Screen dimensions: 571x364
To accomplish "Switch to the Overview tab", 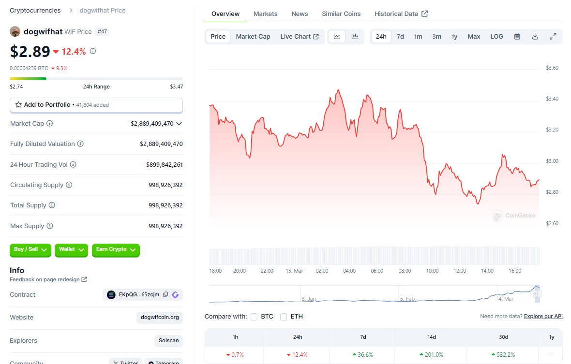I will (x=225, y=14).
